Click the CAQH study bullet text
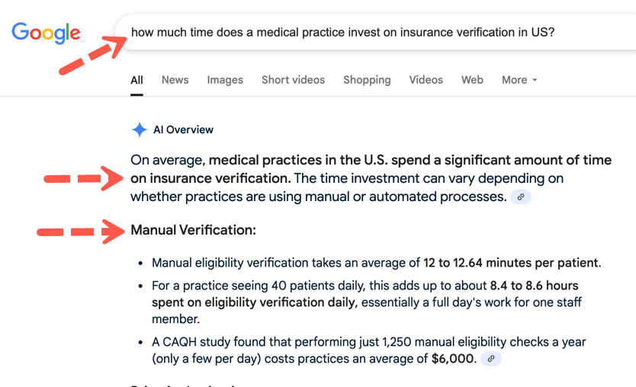 [368, 350]
